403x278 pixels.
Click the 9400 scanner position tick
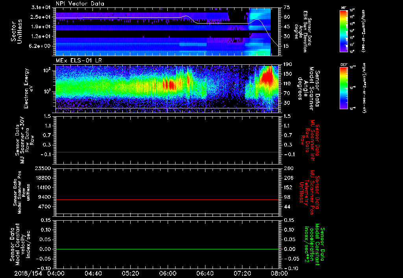45,197
